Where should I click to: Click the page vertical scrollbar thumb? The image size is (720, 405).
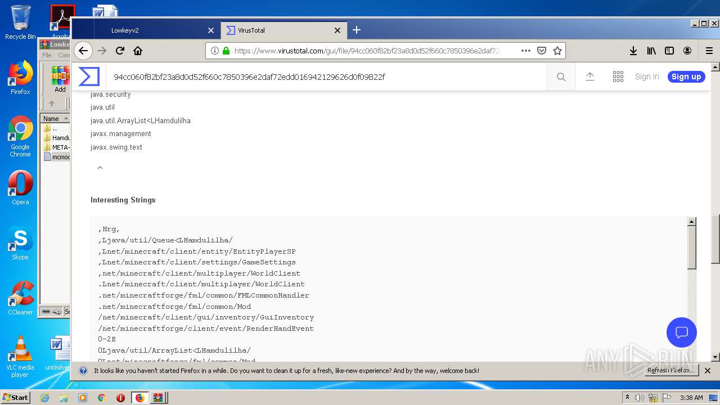(715, 239)
